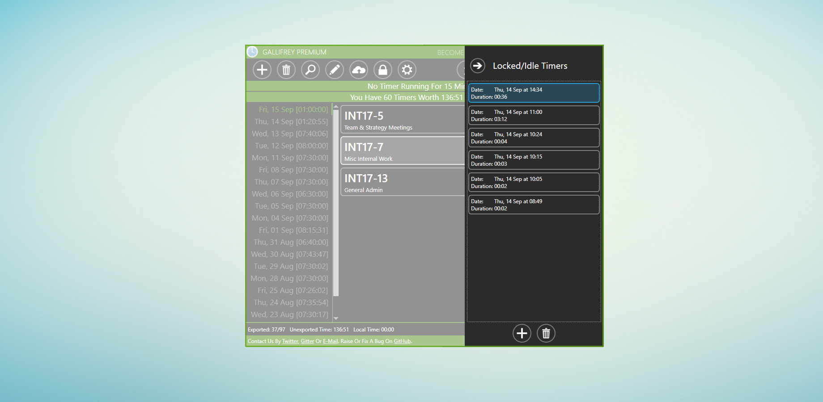Select the INT17-7 Misc Internal Work timer
823x402 pixels.
[x=403, y=151]
